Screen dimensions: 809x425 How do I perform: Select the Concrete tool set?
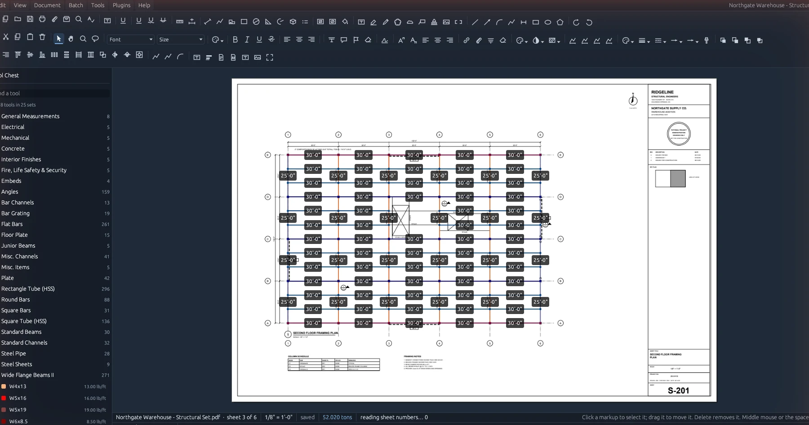(55, 149)
